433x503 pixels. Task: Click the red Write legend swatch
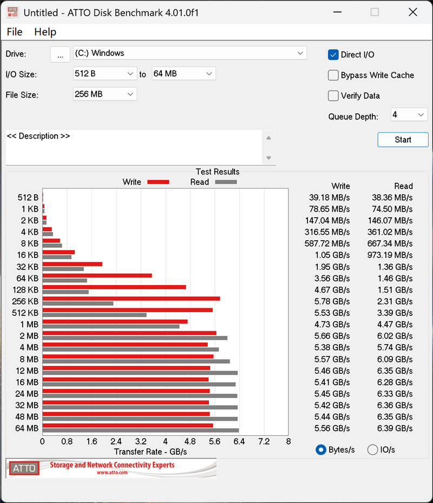tap(158, 182)
